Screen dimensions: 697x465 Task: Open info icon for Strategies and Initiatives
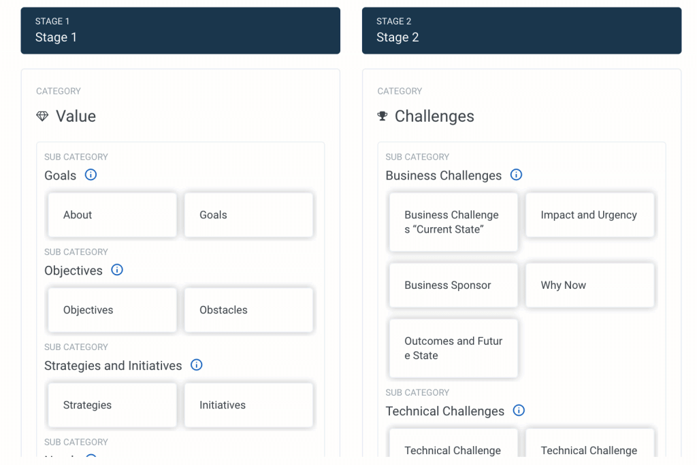coord(197,365)
